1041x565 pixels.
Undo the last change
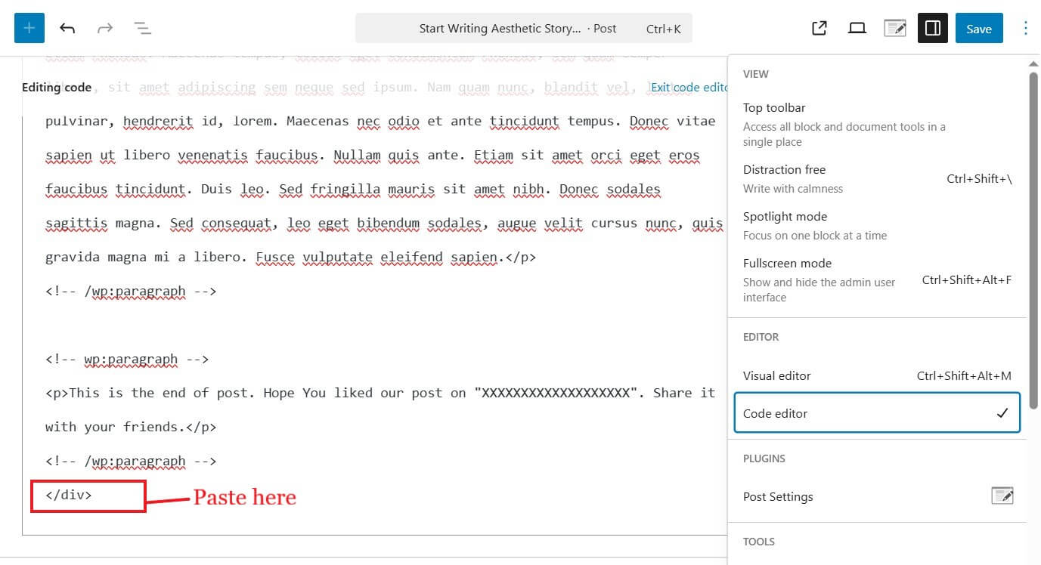coord(67,28)
